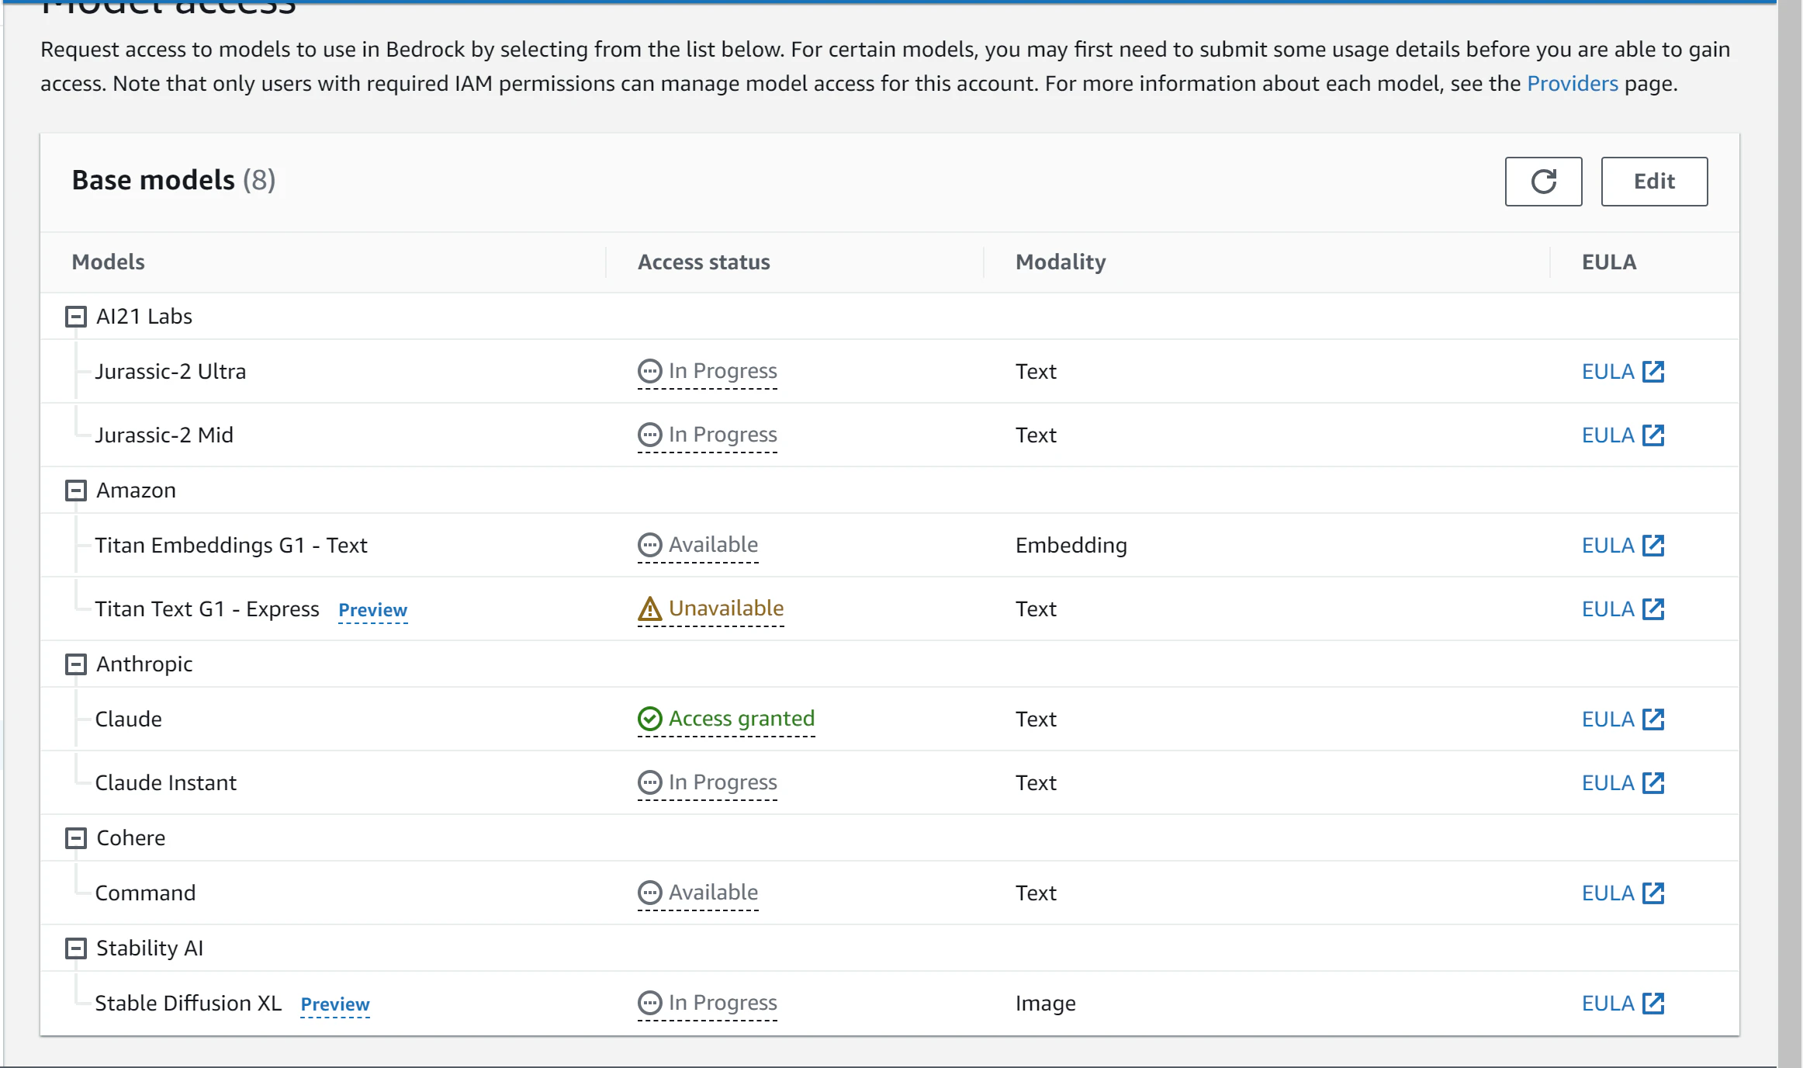The height and width of the screenshot is (1068, 1803).
Task: Collapse the Amazon provider group
Action: pyautogui.click(x=75, y=491)
